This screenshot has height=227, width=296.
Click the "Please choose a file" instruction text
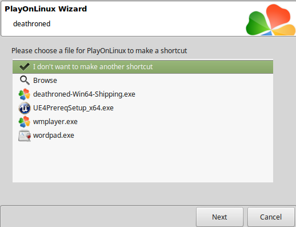99,51
